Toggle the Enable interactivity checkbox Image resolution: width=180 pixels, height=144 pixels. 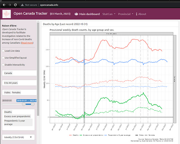tap(3, 65)
